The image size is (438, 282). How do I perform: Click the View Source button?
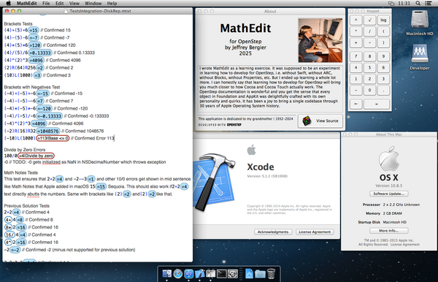point(320,121)
